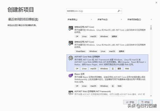Viewport: 160px width, 111px height.
Task: Click Web tag in Blazor template
Action: (119, 86)
